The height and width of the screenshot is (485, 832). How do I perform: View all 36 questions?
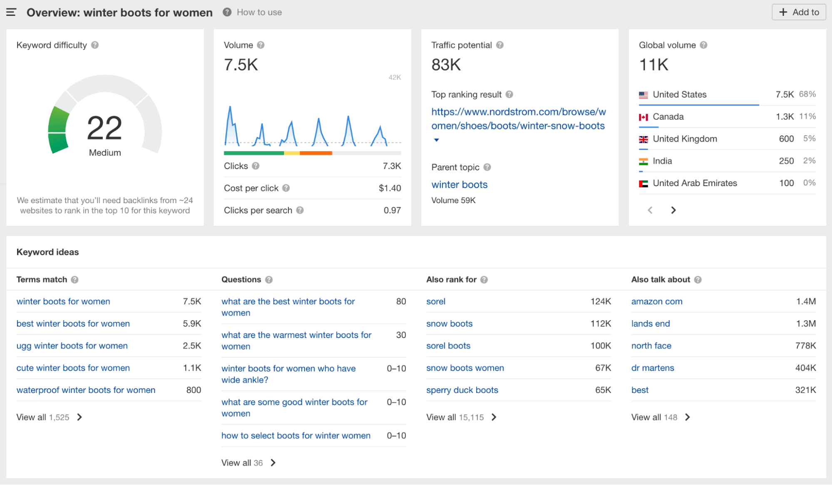tap(248, 463)
